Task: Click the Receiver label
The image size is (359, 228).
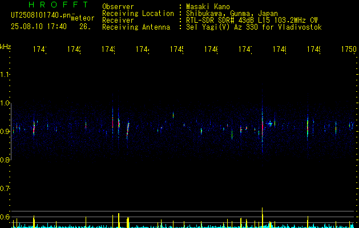Action: 118,21
